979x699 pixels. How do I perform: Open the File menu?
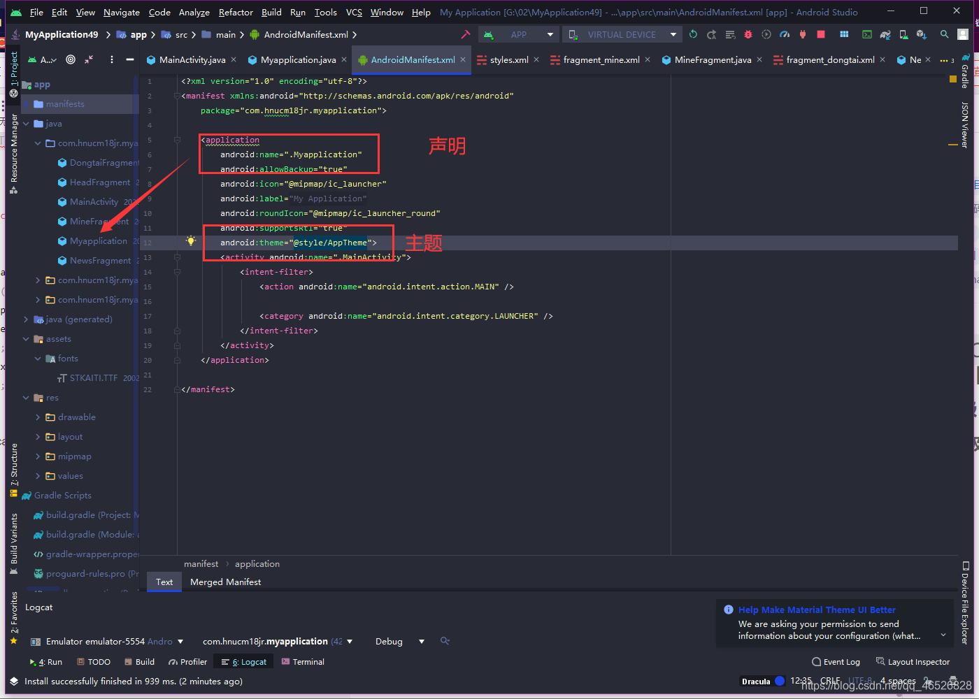(x=36, y=13)
